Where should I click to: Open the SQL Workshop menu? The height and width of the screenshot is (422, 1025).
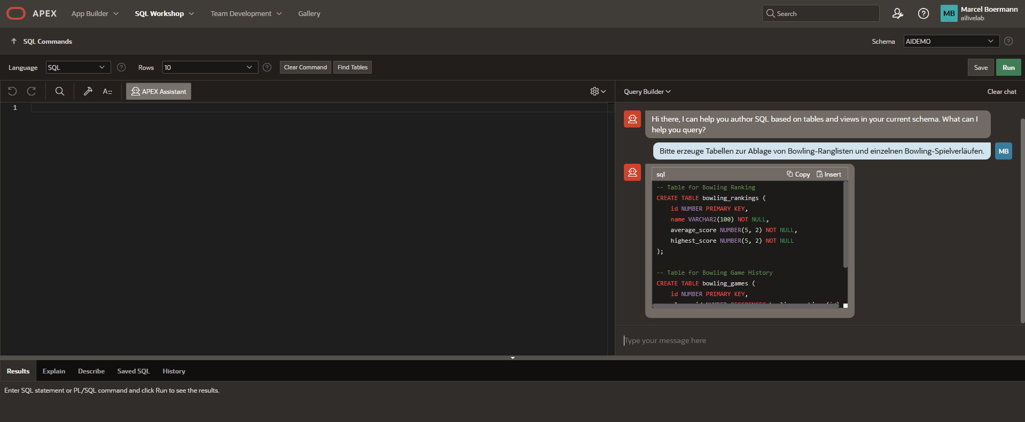click(165, 13)
